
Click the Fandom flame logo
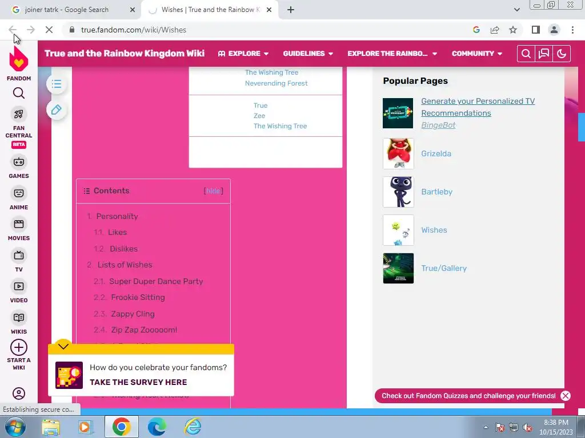pyautogui.click(x=19, y=59)
